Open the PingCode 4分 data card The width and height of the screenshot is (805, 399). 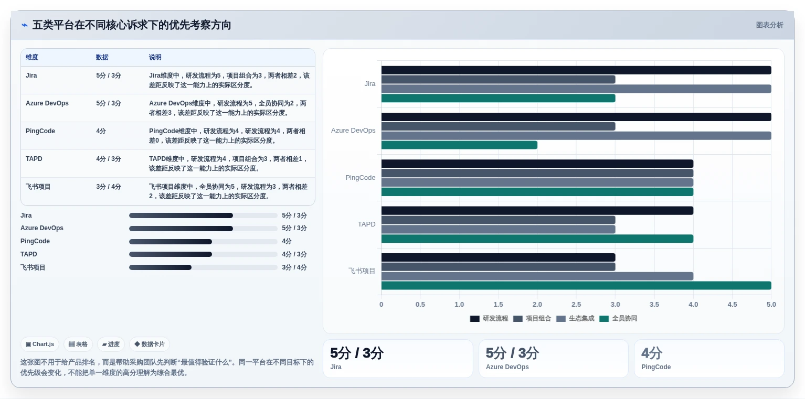pyautogui.click(x=709, y=359)
